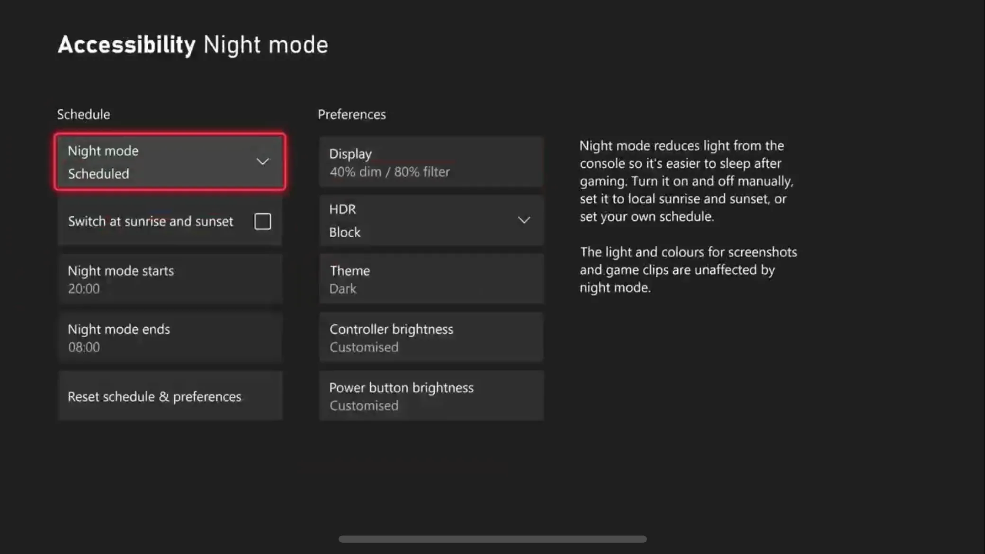The image size is (985, 554).
Task: Open the Controller brightness customised setting
Action: [x=431, y=338]
